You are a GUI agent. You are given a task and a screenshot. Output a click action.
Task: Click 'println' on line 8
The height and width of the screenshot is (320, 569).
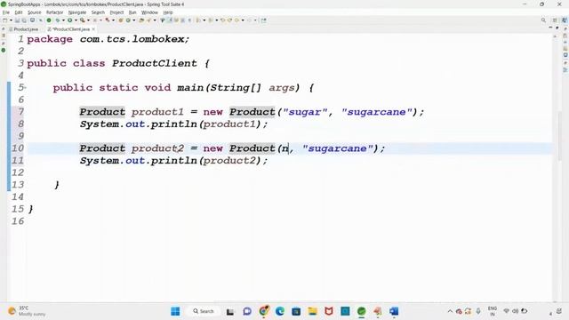point(174,124)
